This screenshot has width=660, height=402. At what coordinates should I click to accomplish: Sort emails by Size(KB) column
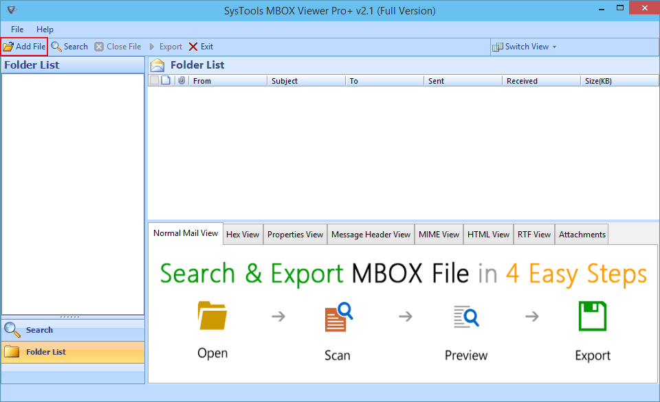click(x=619, y=81)
